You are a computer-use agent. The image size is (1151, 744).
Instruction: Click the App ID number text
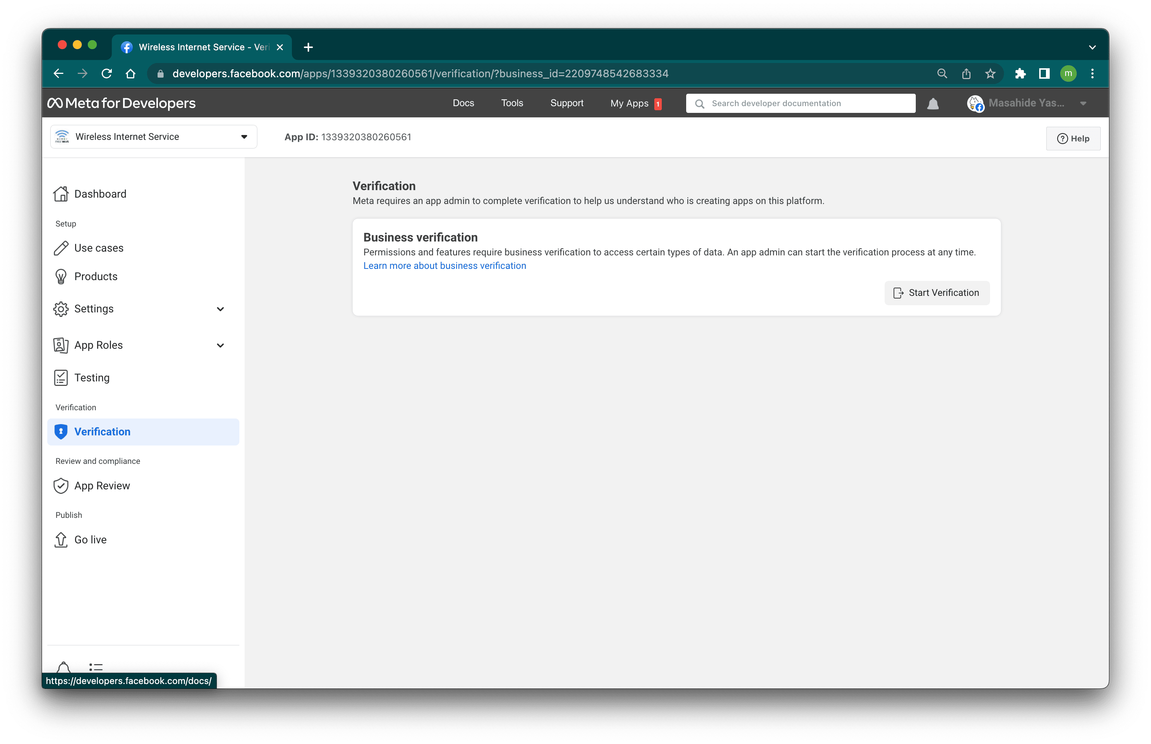click(x=366, y=137)
